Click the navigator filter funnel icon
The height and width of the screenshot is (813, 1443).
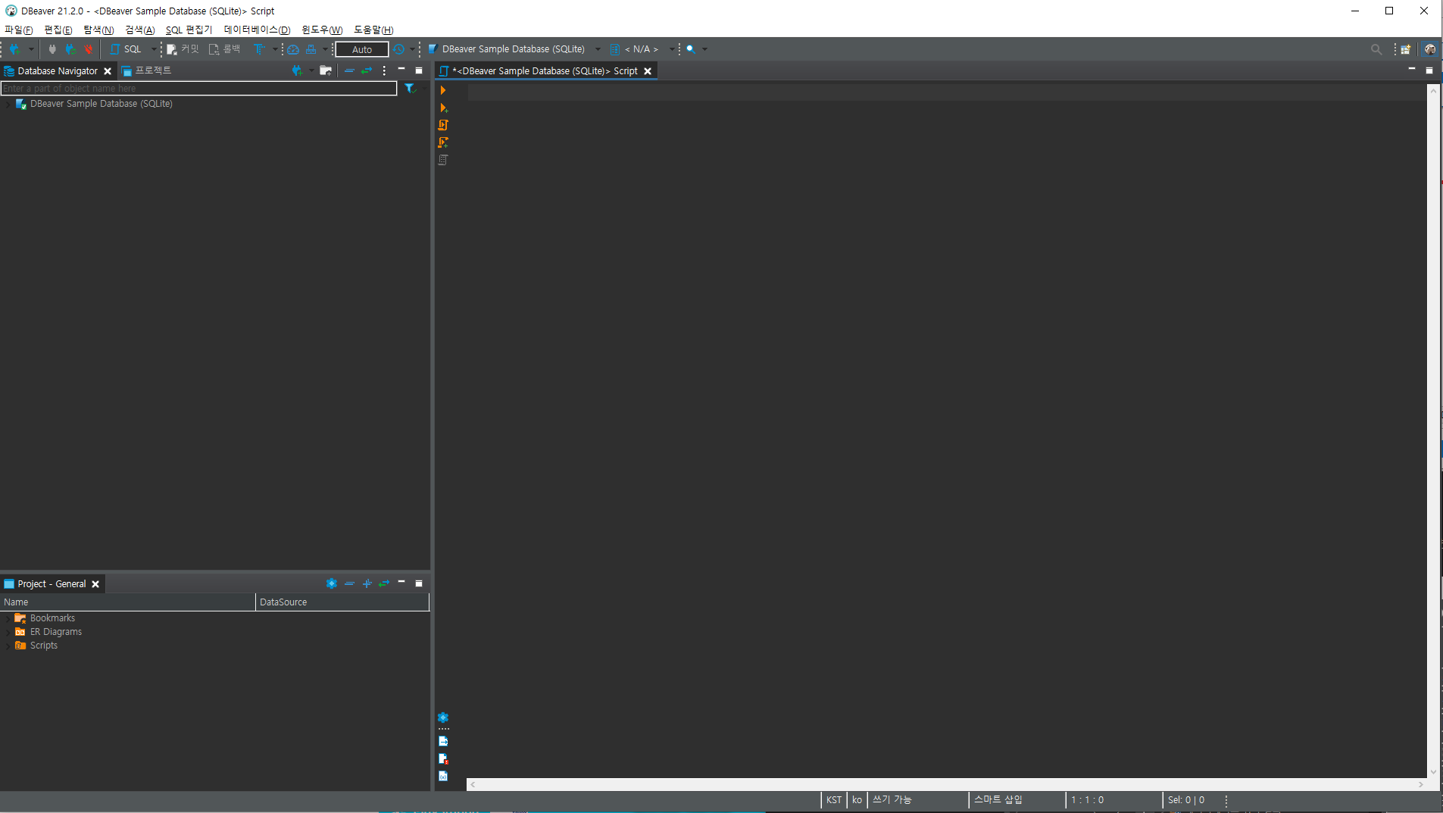coord(410,89)
